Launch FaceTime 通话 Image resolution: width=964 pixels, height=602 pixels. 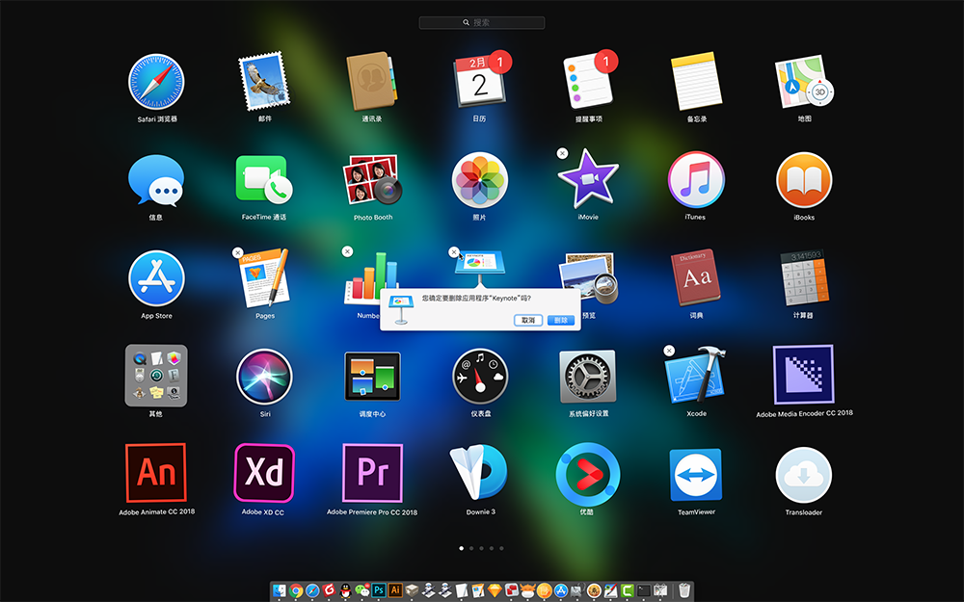point(264,179)
